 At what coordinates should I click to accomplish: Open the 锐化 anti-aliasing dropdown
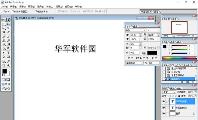(158, 63)
